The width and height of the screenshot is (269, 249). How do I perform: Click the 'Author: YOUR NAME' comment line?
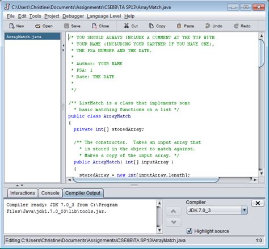tap(97, 64)
